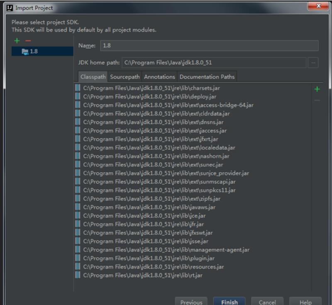332x305 pixels.
Task: Select the charsets.jar entry
Action: [x=151, y=88]
